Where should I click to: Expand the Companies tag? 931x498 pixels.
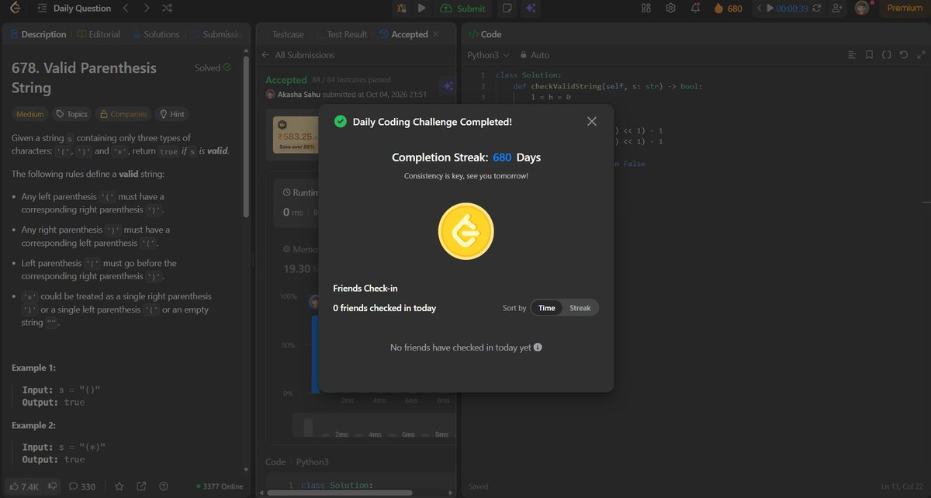123,114
